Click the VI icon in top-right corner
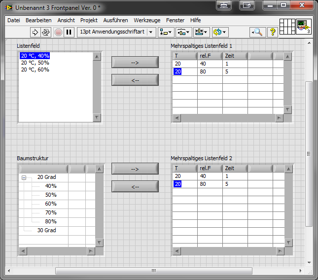 pos(304,27)
